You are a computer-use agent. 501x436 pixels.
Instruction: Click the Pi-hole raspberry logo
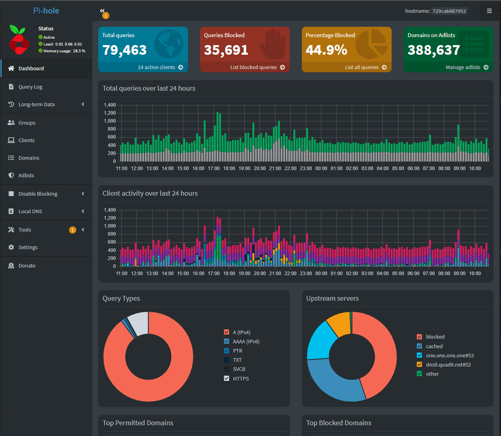pos(19,40)
